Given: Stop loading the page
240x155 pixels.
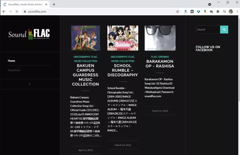Looking at the screenshot, I should [x=16, y=11].
